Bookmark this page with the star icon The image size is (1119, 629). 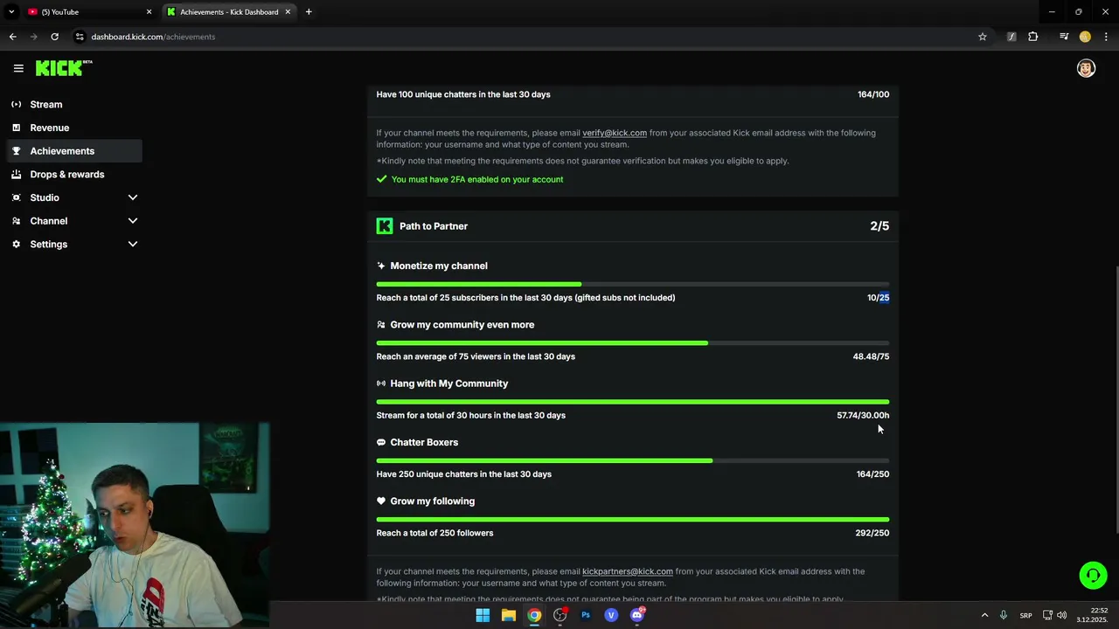[x=983, y=37]
